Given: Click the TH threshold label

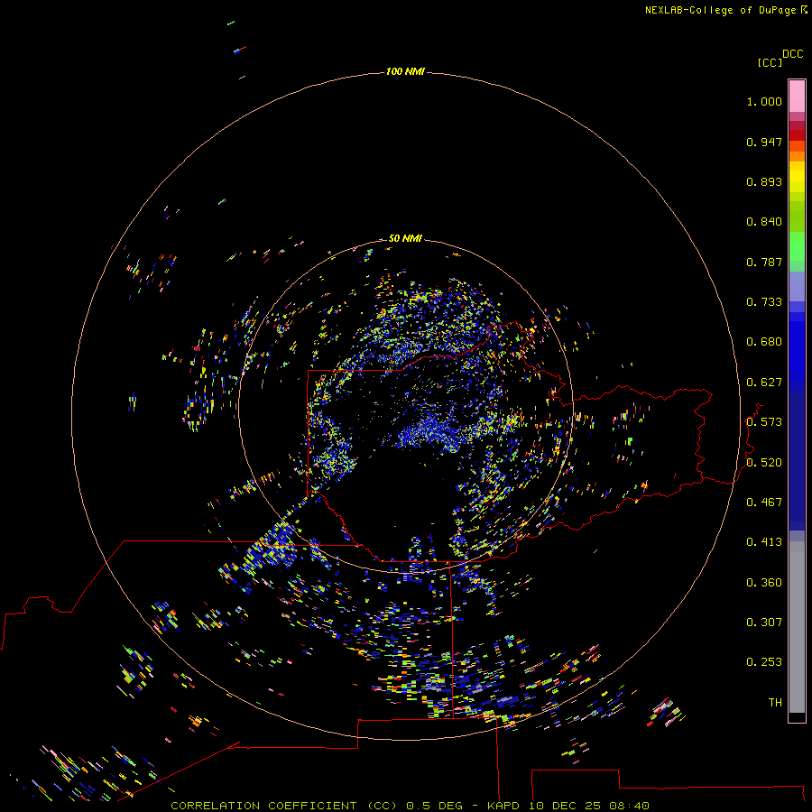Looking at the screenshot, I should point(774,702).
